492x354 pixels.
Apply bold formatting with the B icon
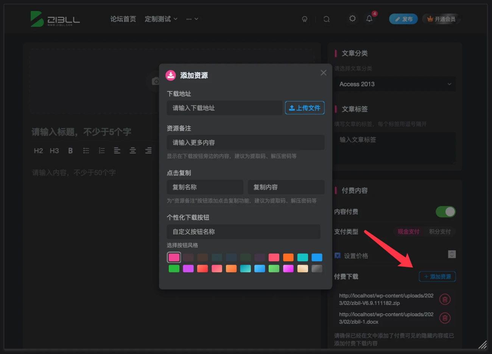tap(70, 150)
